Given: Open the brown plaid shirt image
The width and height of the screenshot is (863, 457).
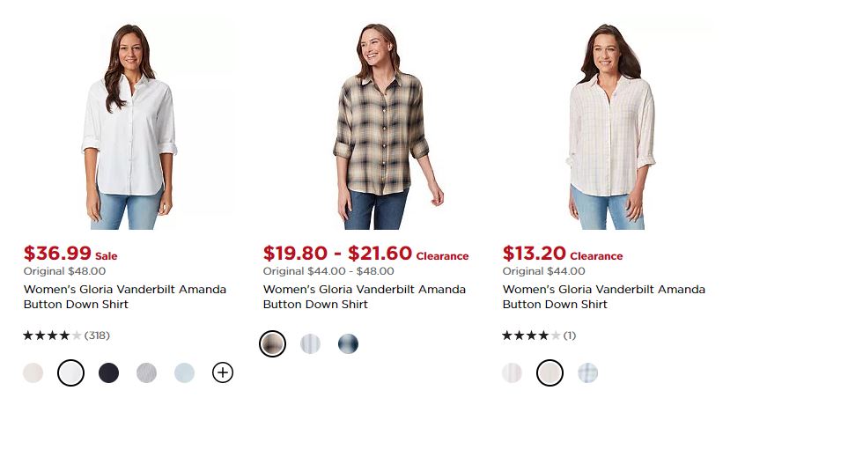Looking at the screenshot, I should click(x=378, y=128).
